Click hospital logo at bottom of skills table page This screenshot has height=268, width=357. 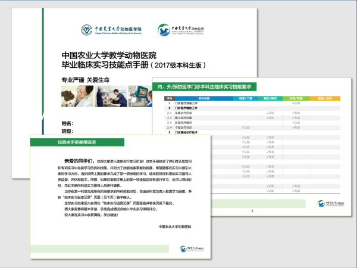click(331, 204)
